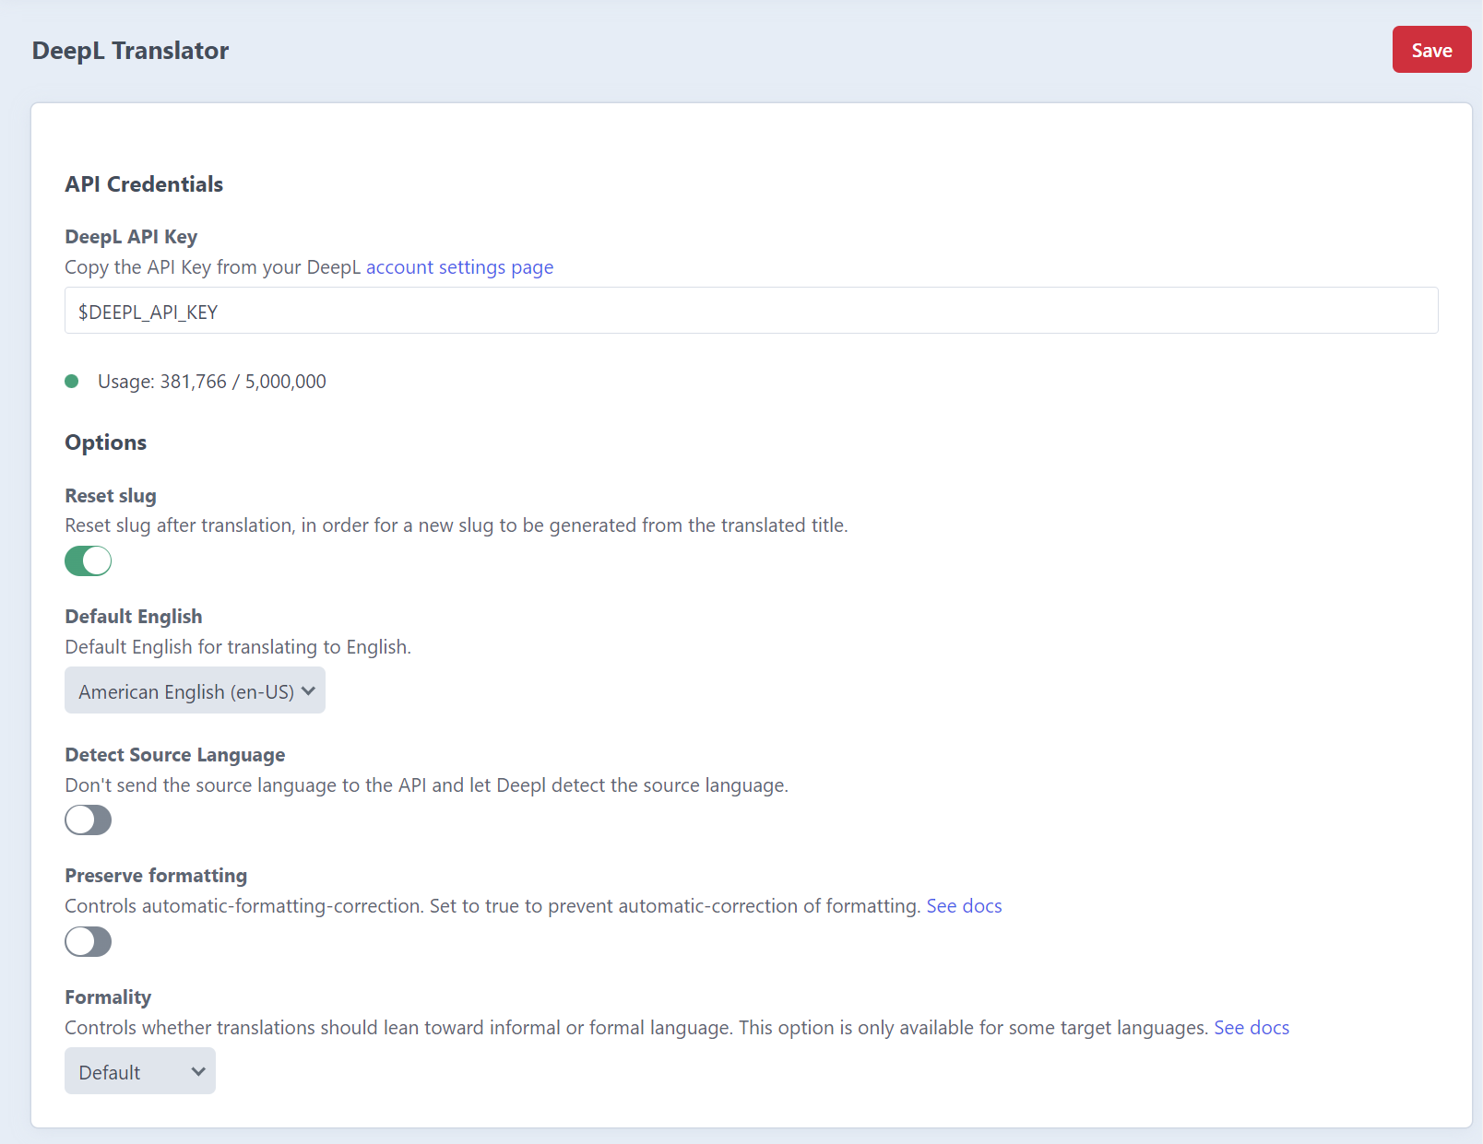Click the Detect Source Language label
The height and width of the screenshot is (1144, 1483).
(x=175, y=755)
